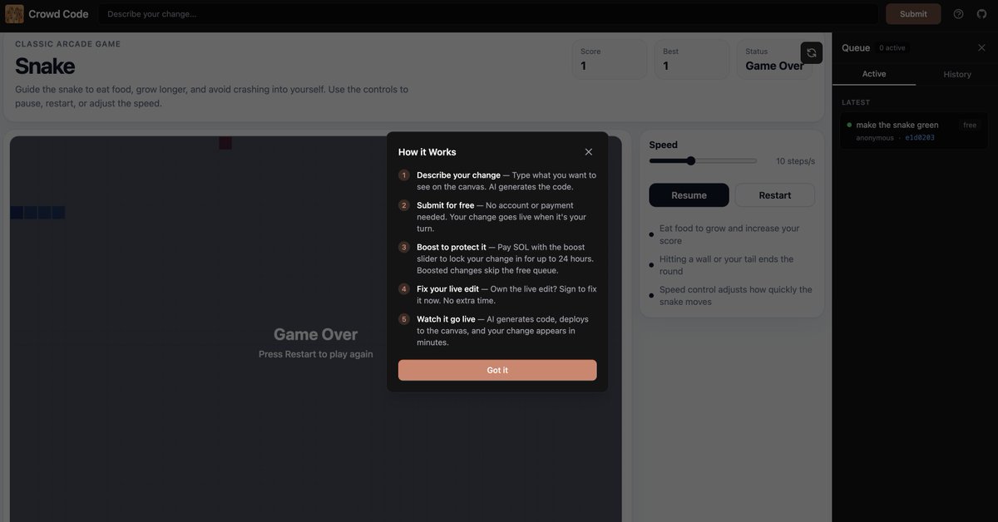This screenshot has height=522, width=998.
Task: Click the LATEST section label
Action: tap(856, 102)
